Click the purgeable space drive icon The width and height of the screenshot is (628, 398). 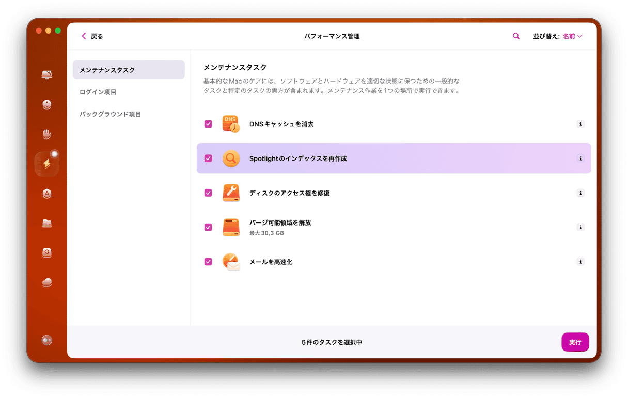[231, 227]
